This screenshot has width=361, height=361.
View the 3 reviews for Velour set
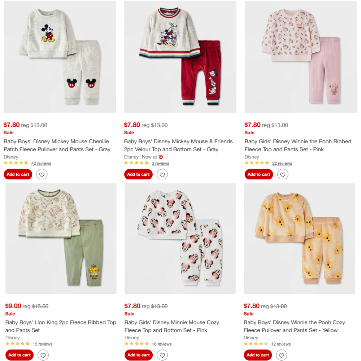[x=161, y=163]
